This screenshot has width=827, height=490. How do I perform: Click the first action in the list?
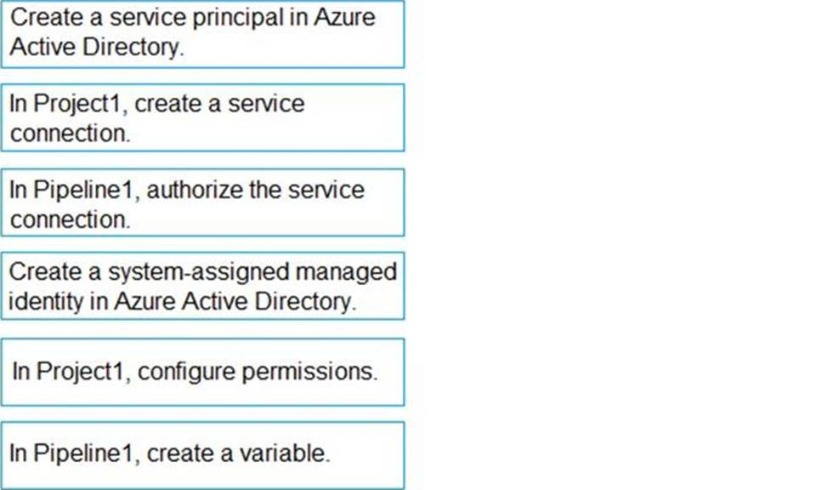(202, 34)
